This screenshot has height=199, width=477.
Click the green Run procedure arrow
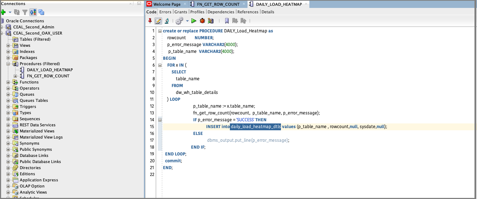coord(194,21)
